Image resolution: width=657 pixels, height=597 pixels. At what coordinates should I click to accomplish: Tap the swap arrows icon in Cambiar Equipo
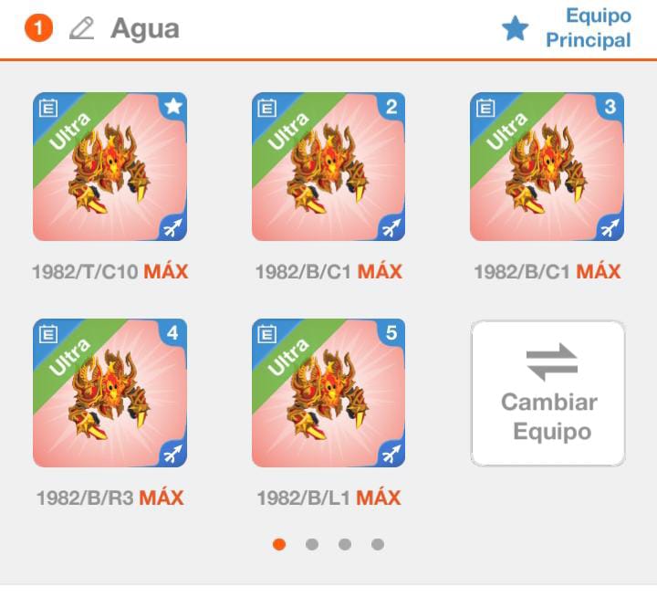coord(552,361)
